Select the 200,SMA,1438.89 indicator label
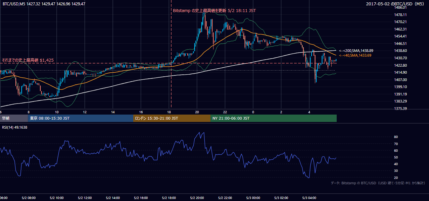Image resolution: width=429 pixels, height=201 pixels. tap(356, 51)
